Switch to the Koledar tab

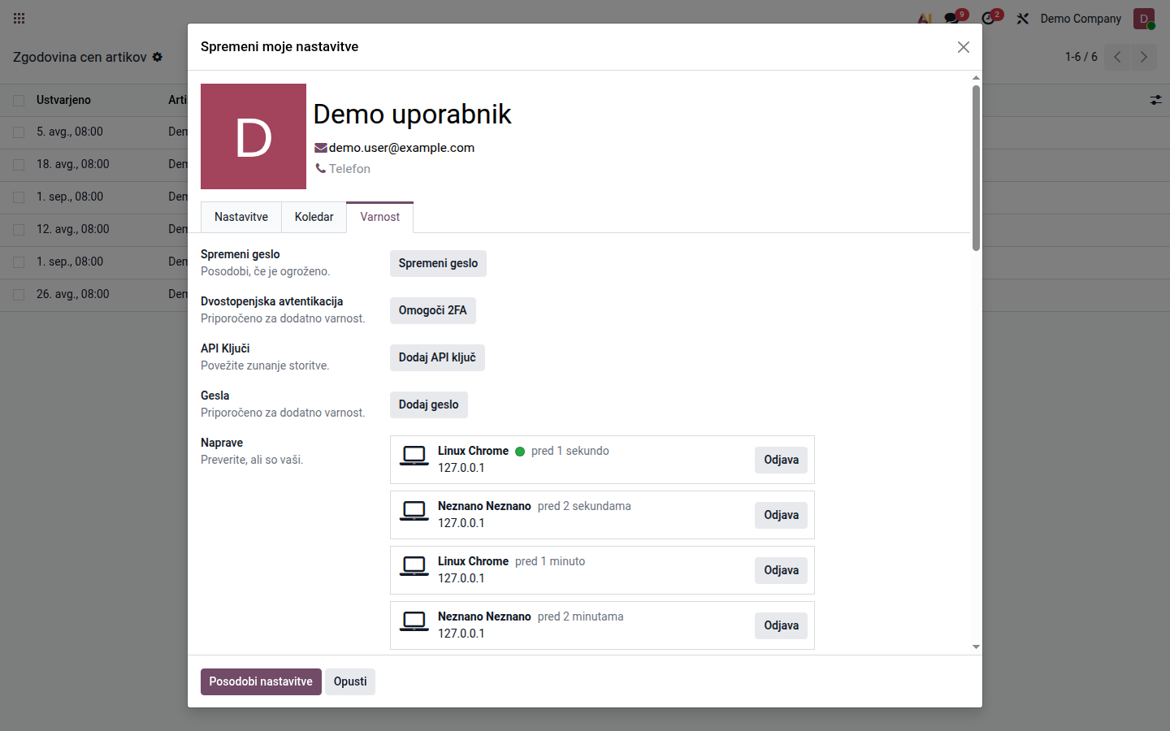(314, 217)
